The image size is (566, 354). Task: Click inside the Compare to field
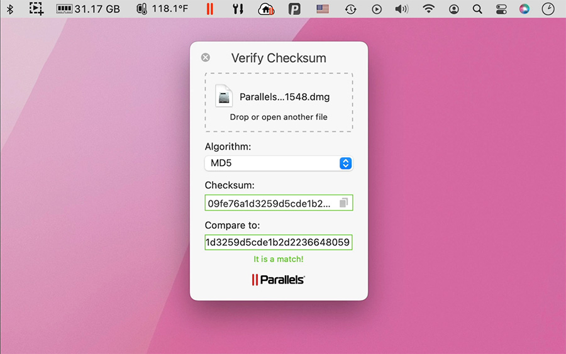[279, 243]
